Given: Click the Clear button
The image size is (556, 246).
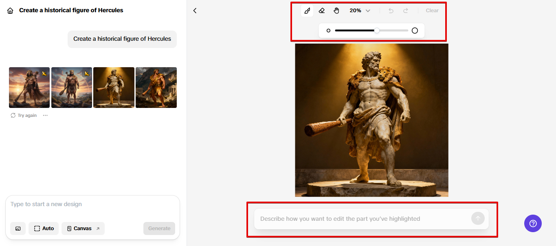Looking at the screenshot, I should click(432, 11).
